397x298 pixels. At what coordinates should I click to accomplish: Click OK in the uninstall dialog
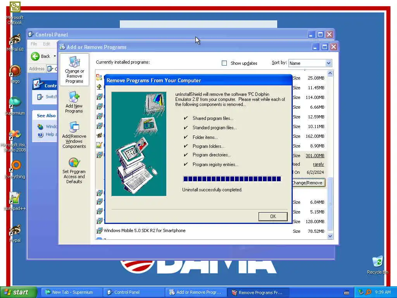273,217
